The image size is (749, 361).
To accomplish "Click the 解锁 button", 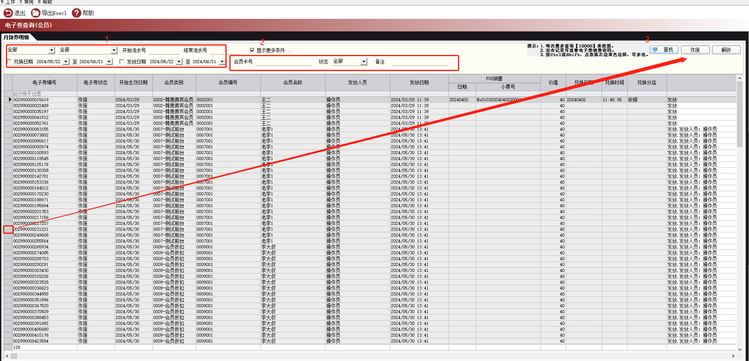I will 726,50.
